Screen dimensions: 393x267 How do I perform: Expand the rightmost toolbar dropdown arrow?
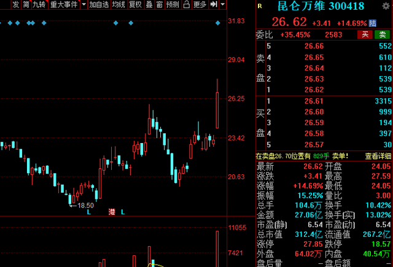point(222,4)
